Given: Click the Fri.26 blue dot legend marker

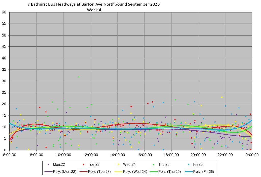Looking at the screenshot, I should 189,165.
